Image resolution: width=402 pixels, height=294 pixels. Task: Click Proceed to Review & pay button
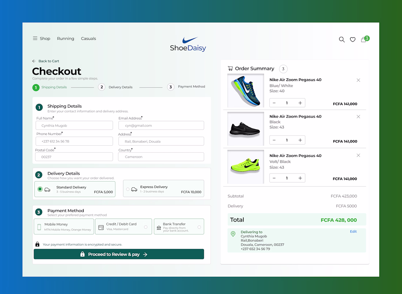[119, 254]
